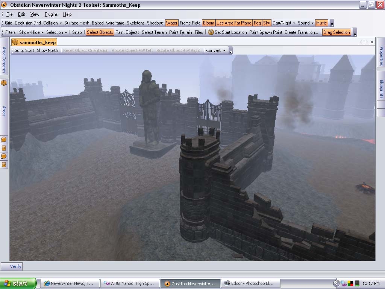Switch to Photoshop Elements Editor in taskbar

249,283
